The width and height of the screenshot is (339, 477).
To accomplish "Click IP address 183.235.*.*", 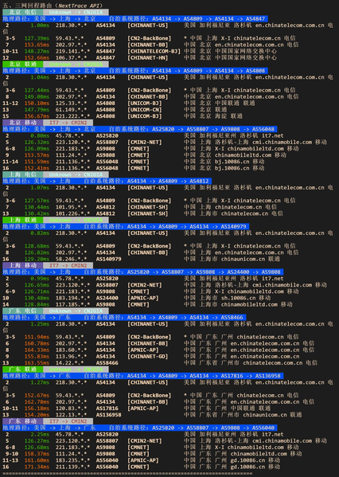I will [x=72, y=460].
